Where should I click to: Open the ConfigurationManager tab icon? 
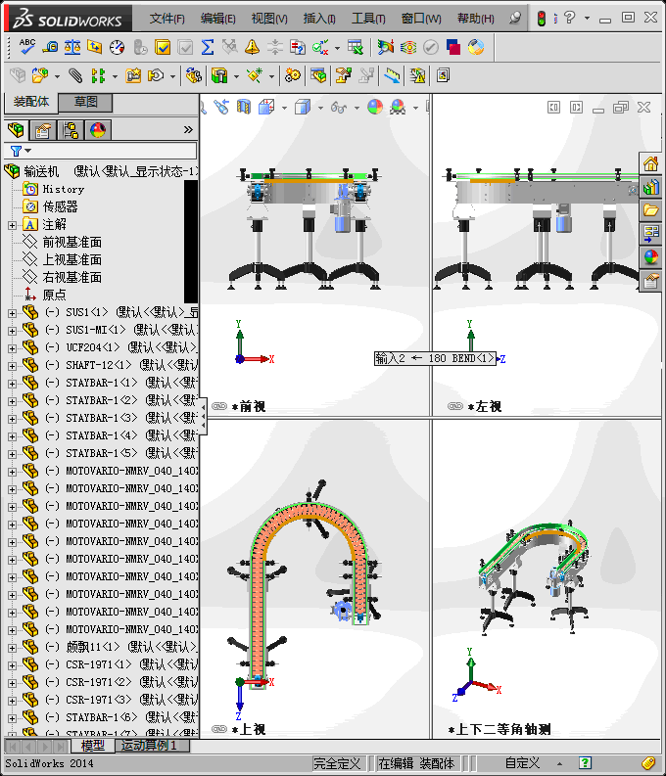click(x=71, y=130)
